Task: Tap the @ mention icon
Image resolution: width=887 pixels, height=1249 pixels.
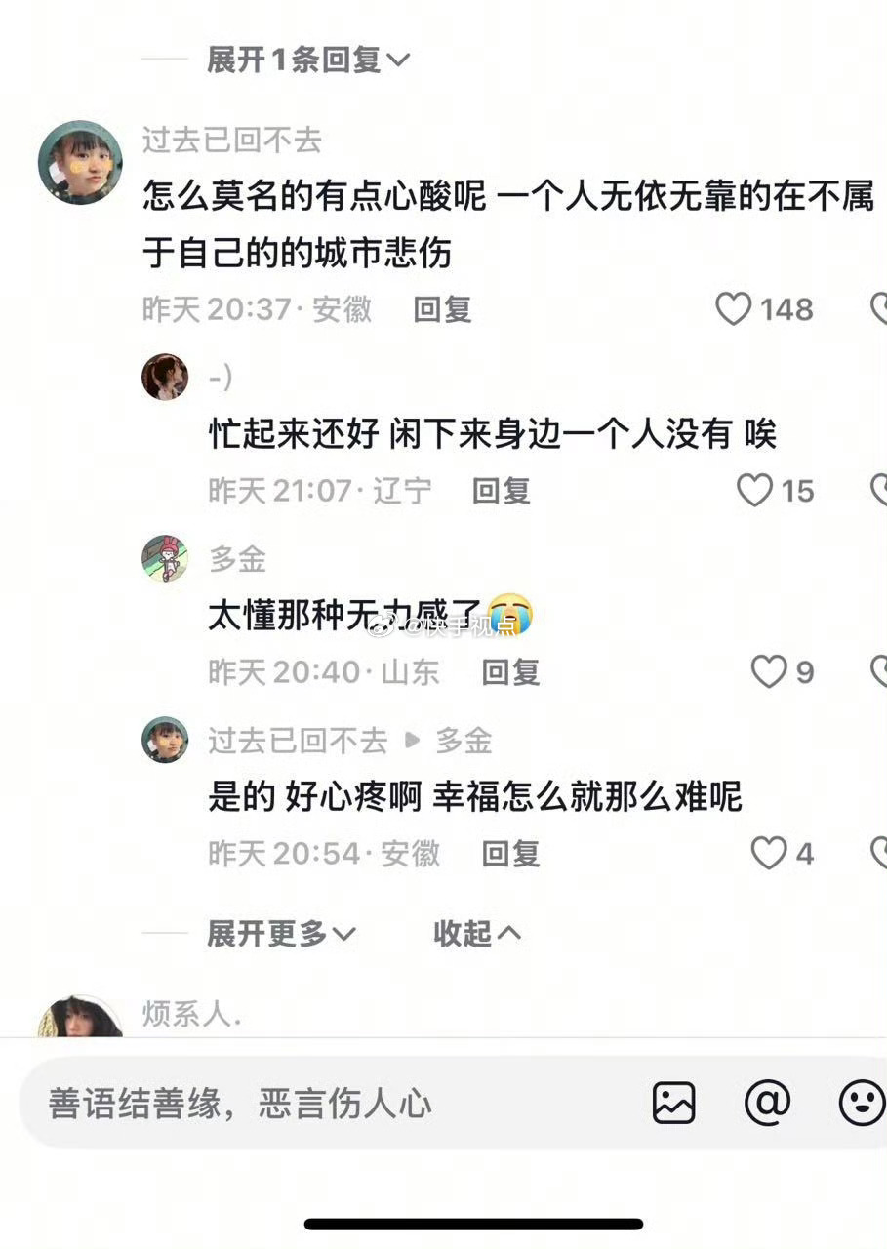Action: coord(767,1103)
